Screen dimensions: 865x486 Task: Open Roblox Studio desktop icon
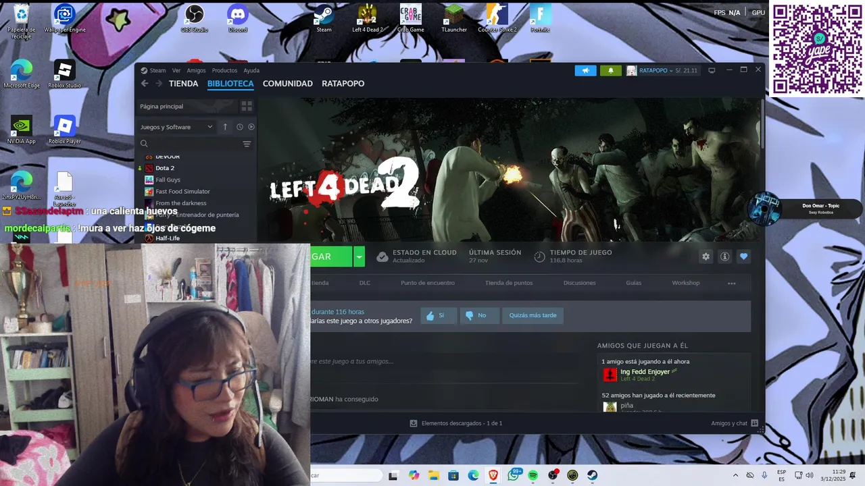point(64,74)
